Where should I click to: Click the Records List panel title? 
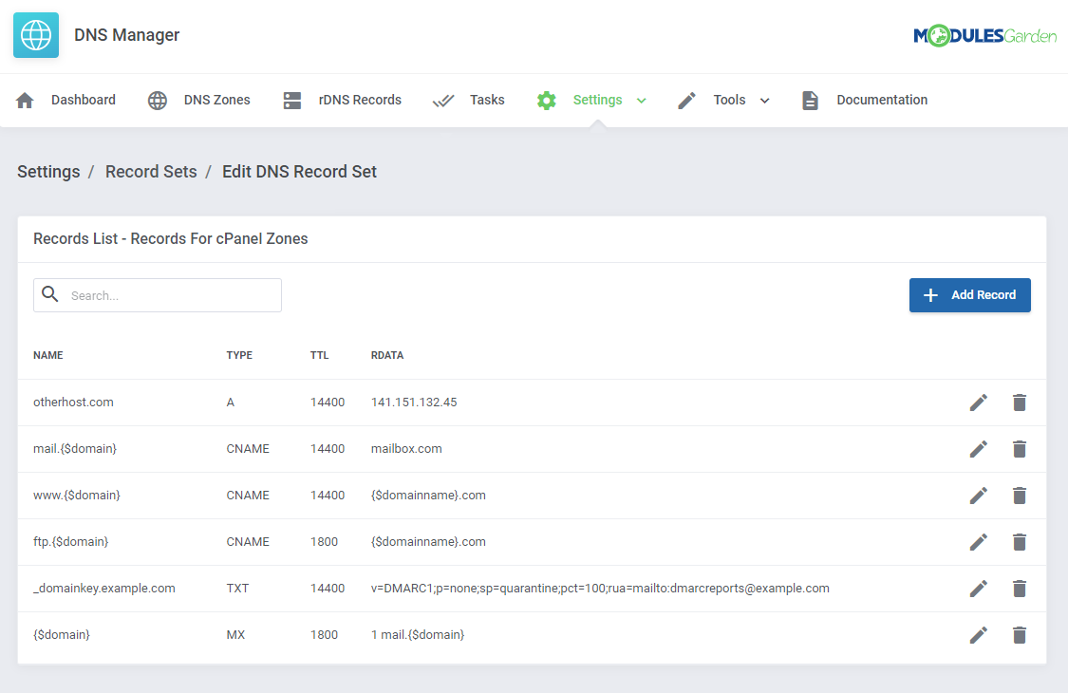coord(170,238)
